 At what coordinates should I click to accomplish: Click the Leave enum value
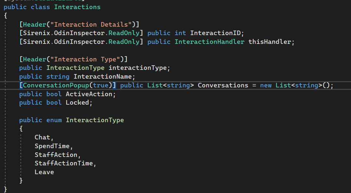44,172
